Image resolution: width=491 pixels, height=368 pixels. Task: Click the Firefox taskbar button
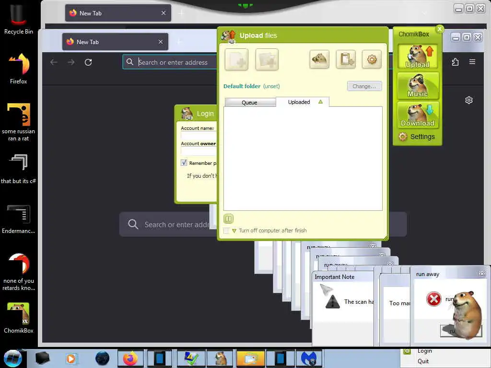(x=130, y=358)
